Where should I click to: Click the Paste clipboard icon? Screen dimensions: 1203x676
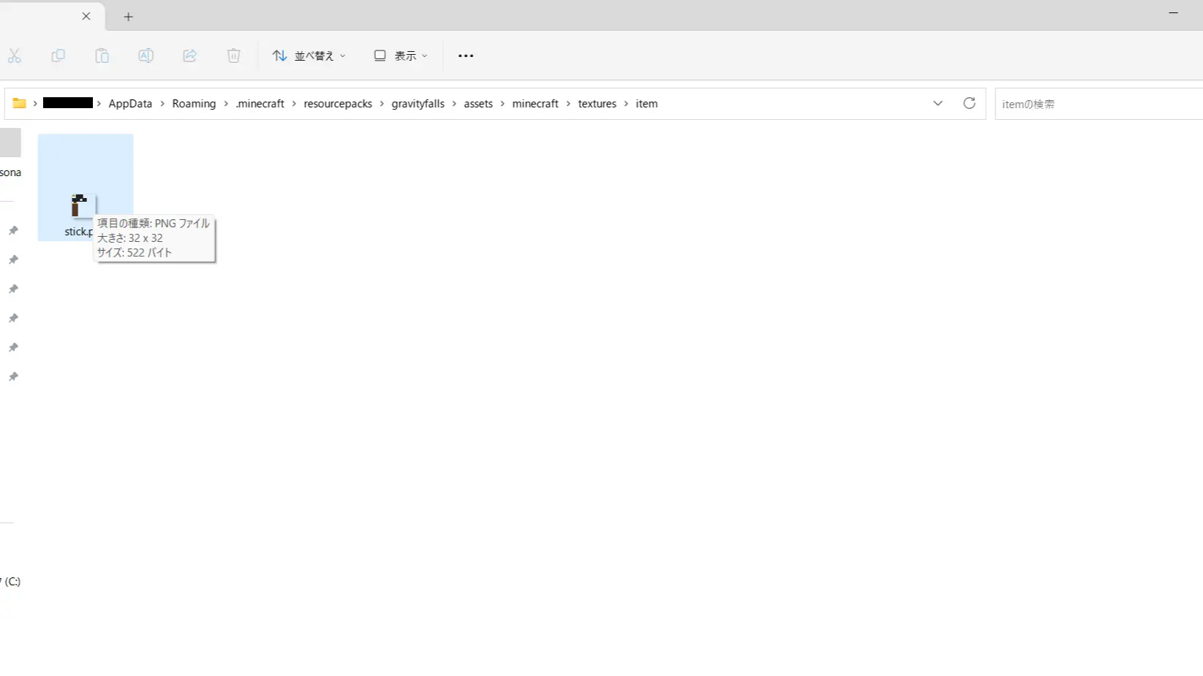(x=102, y=56)
